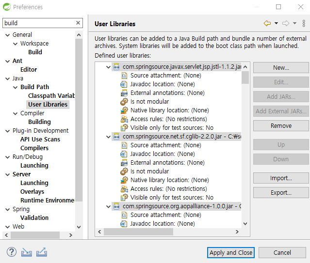This screenshot has width=310, height=263.
Task: Open the API Use Scans page
Action: point(40,139)
